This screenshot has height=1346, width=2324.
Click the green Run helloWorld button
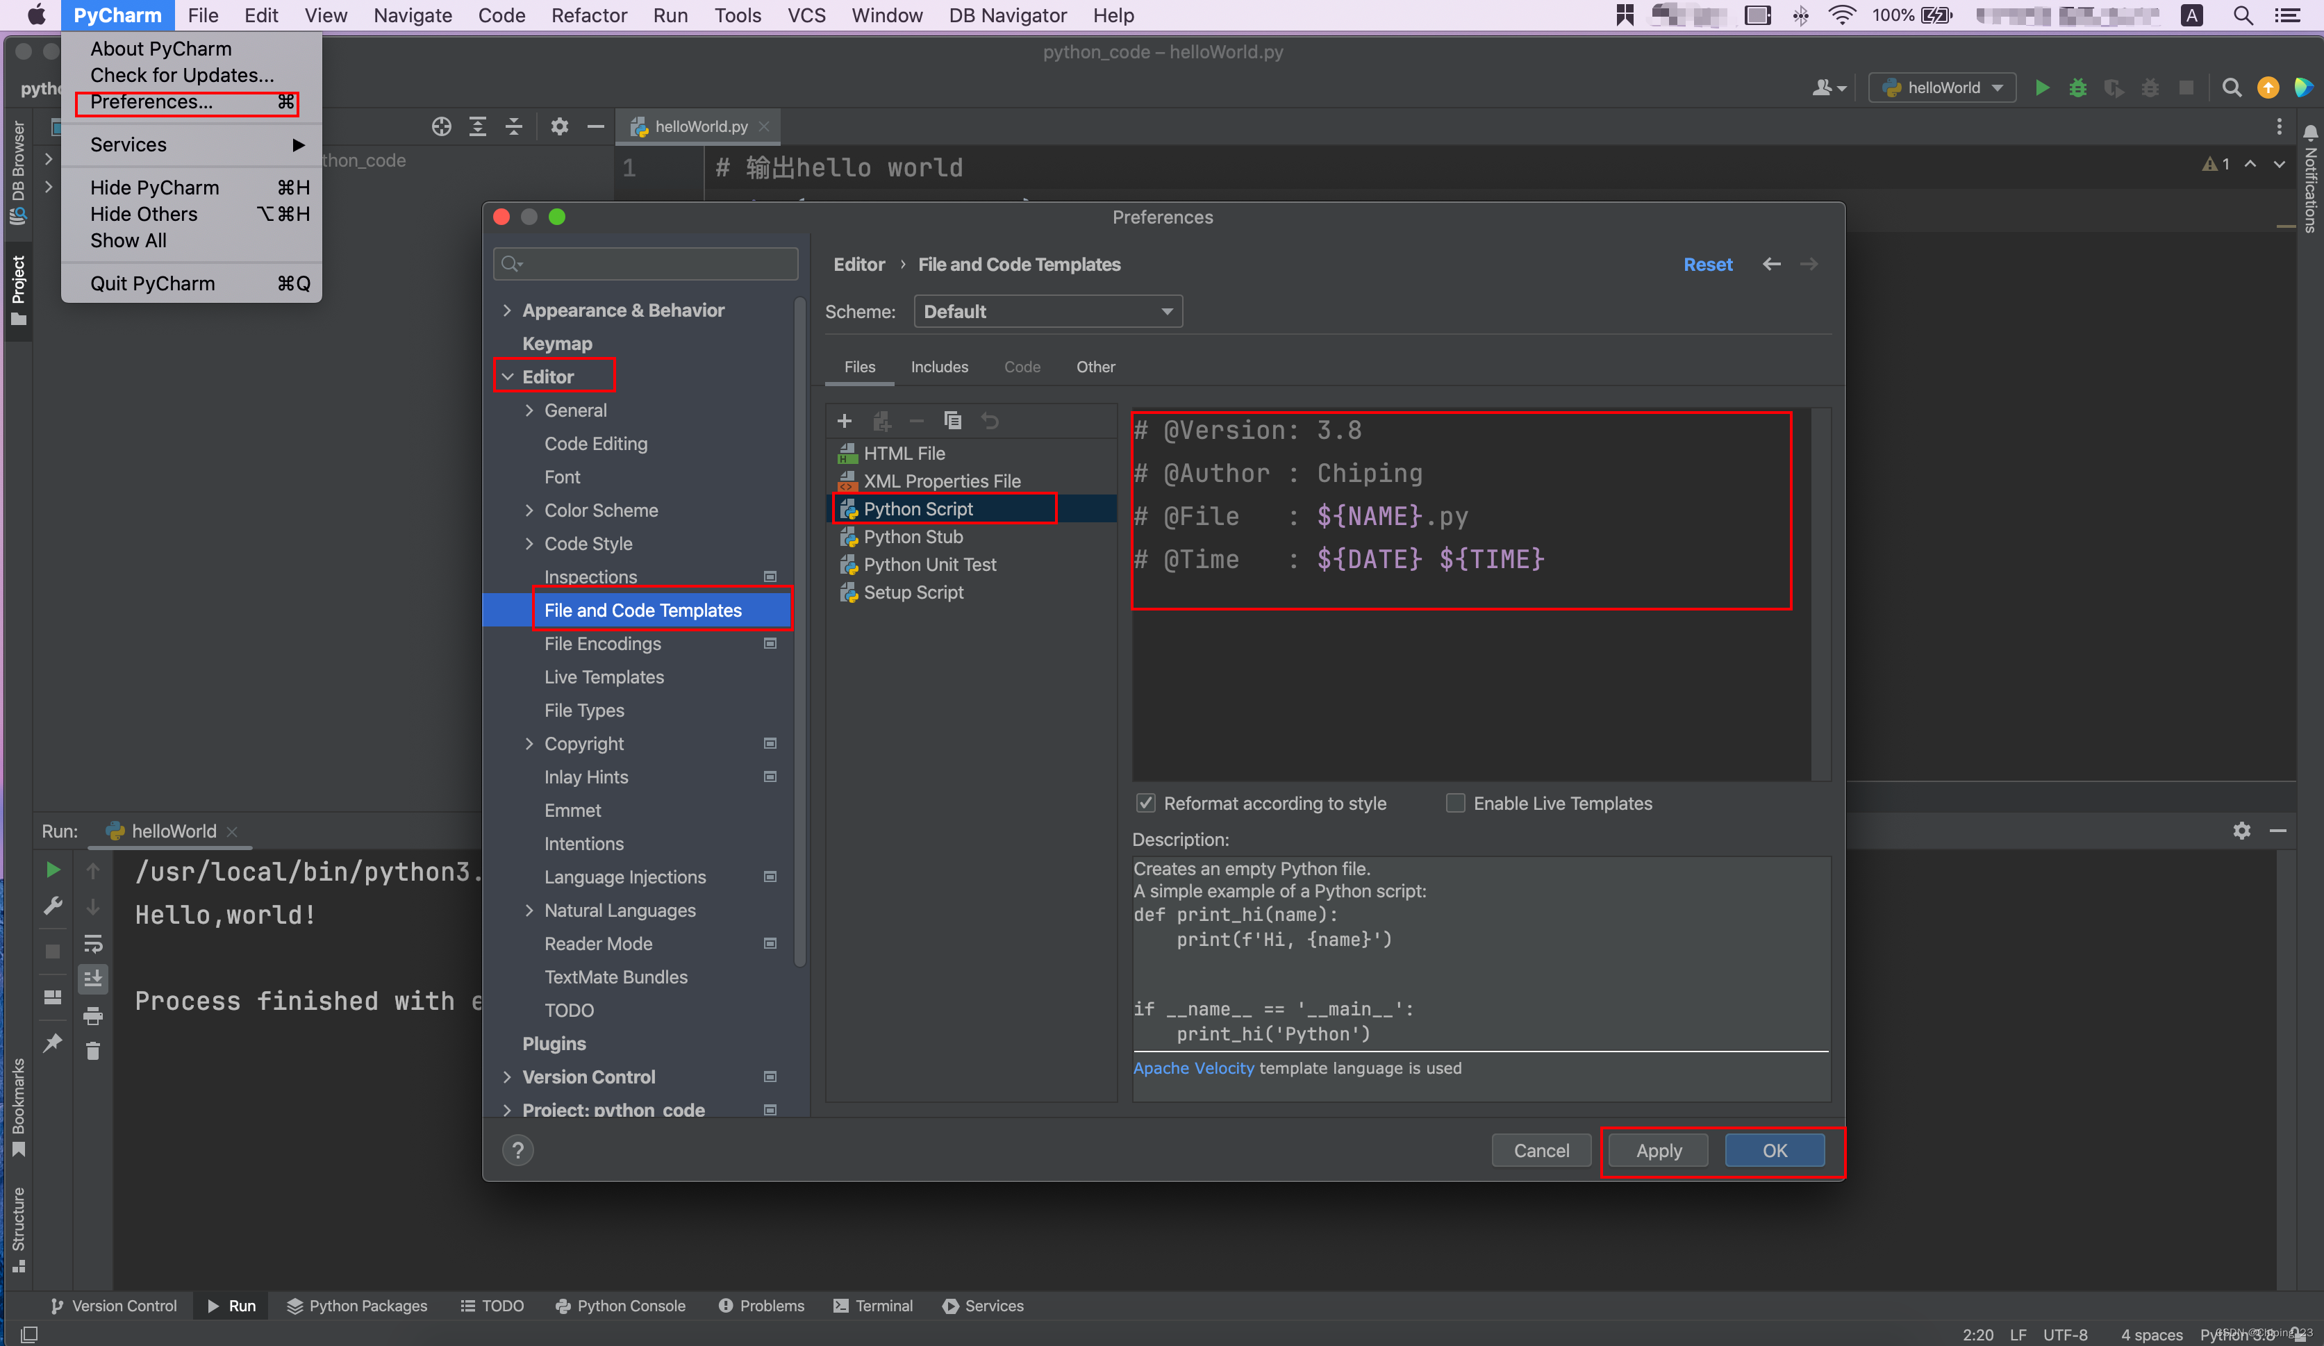(2042, 88)
